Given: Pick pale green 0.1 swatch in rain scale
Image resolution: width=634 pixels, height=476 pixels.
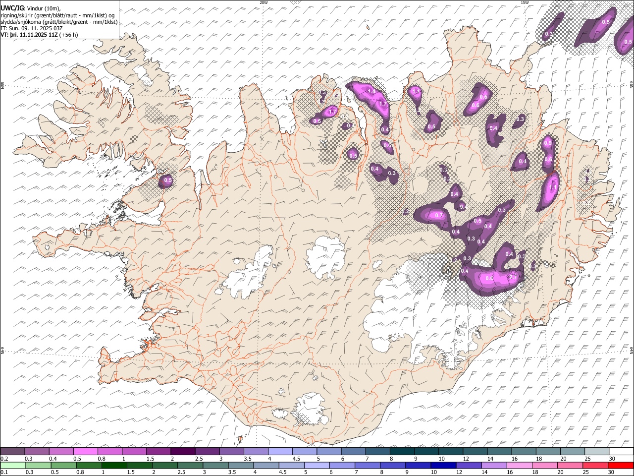Looking at the screenshot, I should pyautogui.click(x=13, y=466).
